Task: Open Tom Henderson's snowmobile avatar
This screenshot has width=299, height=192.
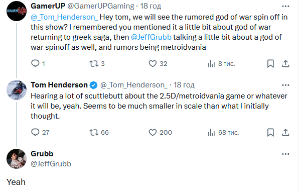Action: [x=17, y=90]
